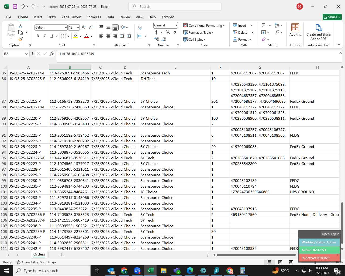
Task: Click the Percent Style icon
Action: click(168, 32)
